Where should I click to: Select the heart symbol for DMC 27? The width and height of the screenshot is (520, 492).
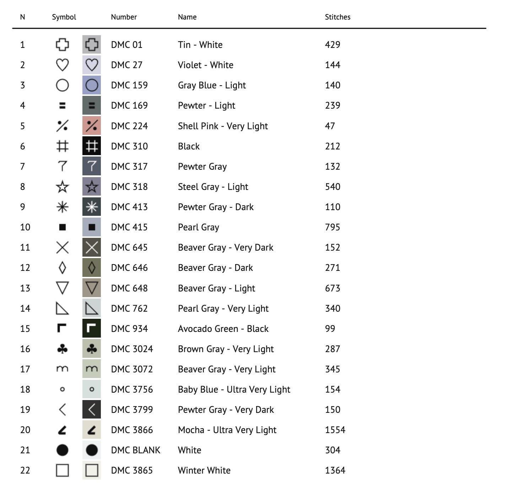coord(62,65)
